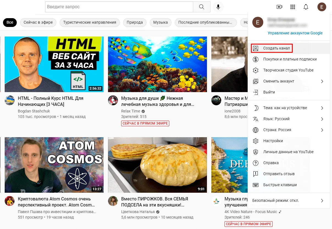
Task: Select the Все filter chip
Action: click(10, 22)
